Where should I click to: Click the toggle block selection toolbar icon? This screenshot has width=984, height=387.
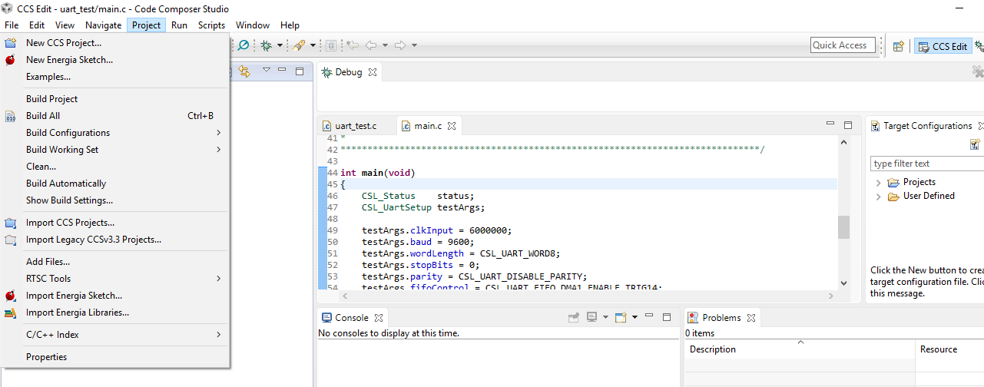331,45
